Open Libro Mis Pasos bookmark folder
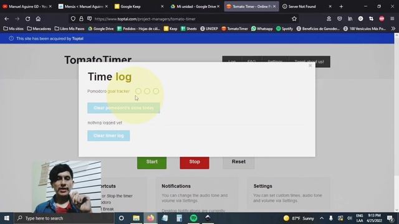 point(69,29)
